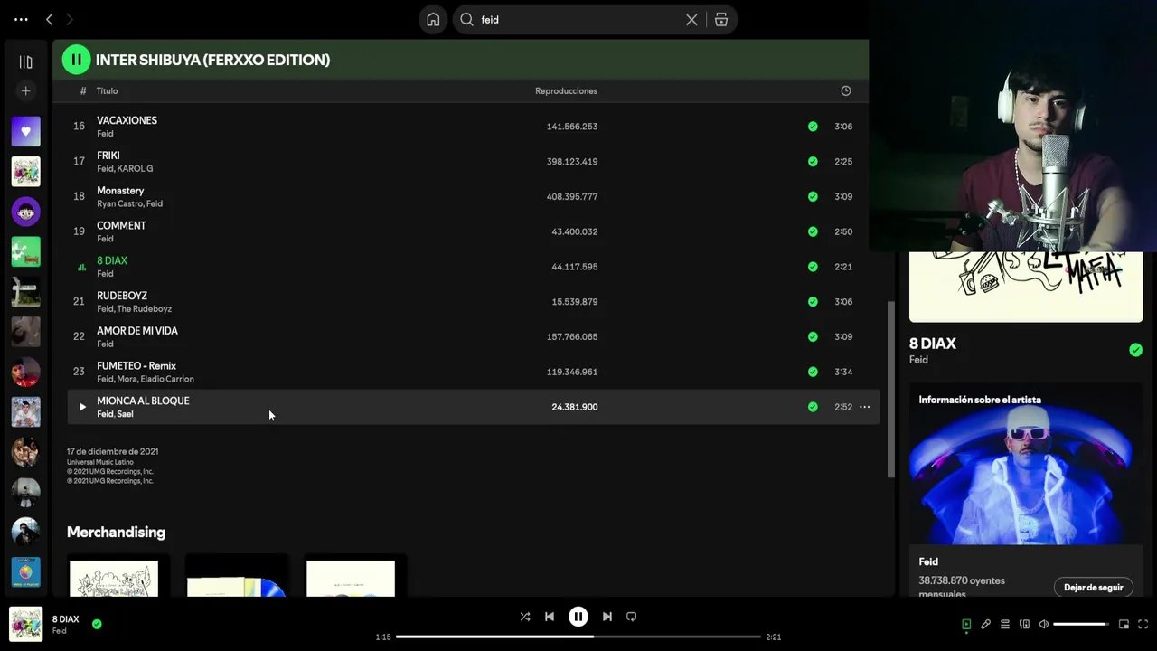The height and width of the screenshot is (651, 1157).
Task: Skip to previous track
Action: (x=550, y=617)
